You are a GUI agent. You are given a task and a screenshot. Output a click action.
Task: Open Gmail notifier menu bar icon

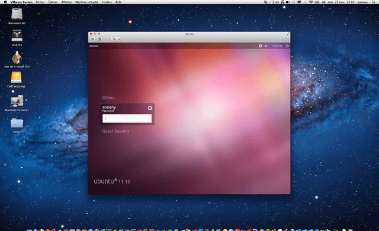[x=271, y=2]
